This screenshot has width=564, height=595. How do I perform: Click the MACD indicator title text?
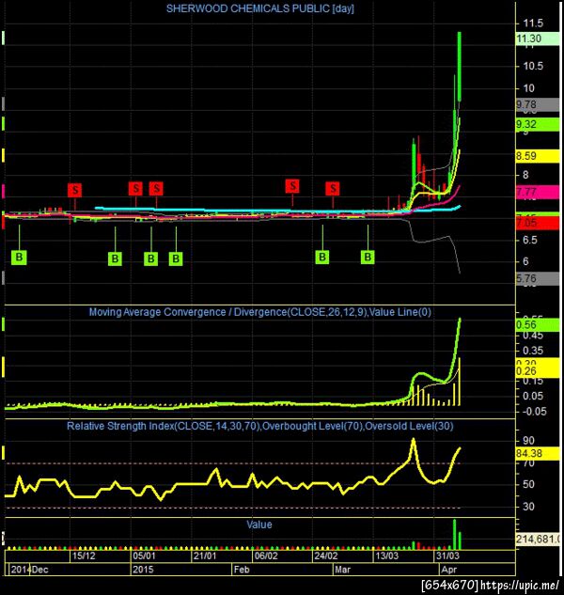(x=260, y=312)
